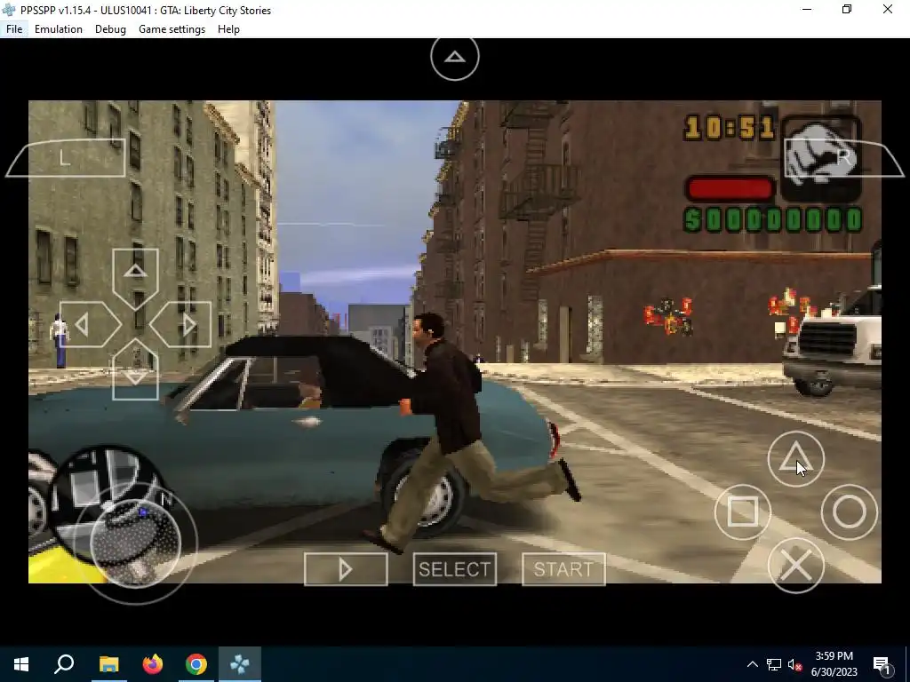The width and height of the screenshot is (910, 682).
Task: Click the muted volume tray icon
Action: pos(794,664)
